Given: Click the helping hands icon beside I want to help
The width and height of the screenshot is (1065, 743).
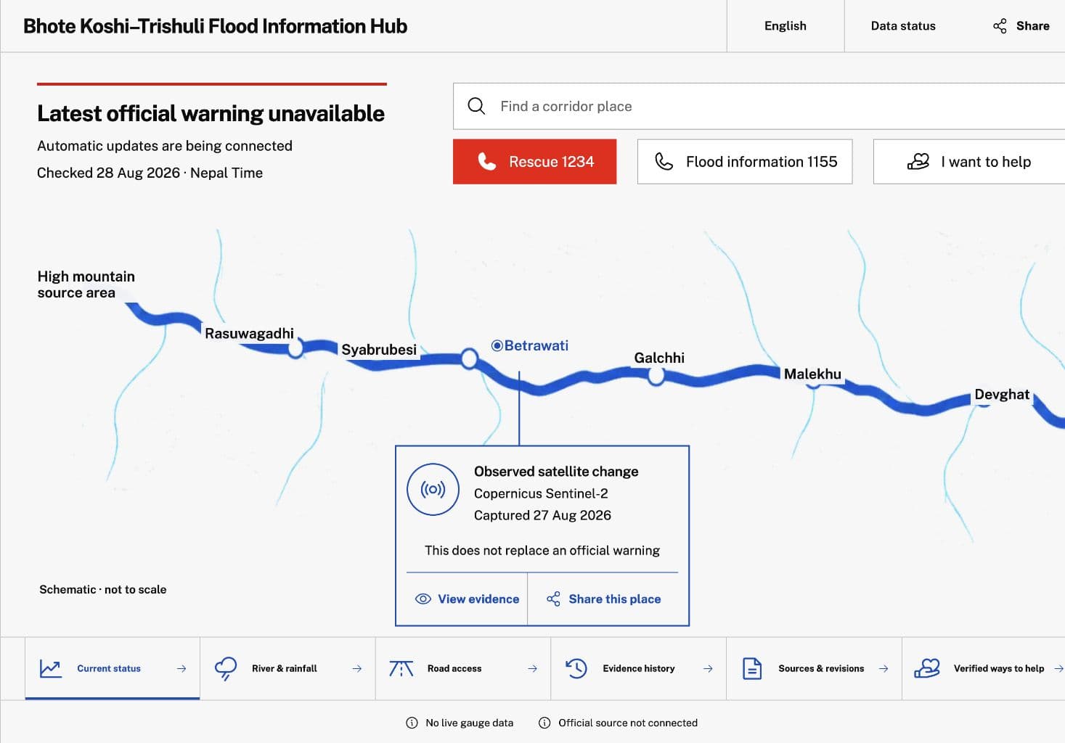Looking at the screenshot, I should (x=918, y=161).
